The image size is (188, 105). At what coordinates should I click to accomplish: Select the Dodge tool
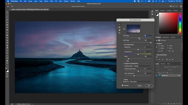pyautogui.click(x=7, y=48)
